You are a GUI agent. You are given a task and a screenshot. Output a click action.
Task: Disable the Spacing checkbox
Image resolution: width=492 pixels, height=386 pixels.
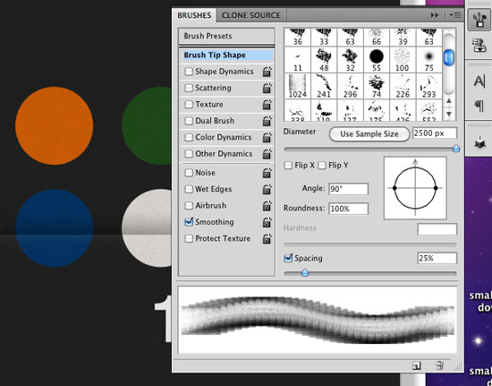click(288, 258)
